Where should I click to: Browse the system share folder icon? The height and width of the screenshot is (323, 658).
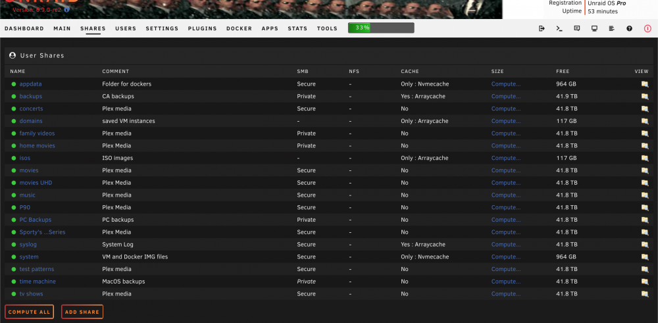pyautogui.click(x=645, y=257)
